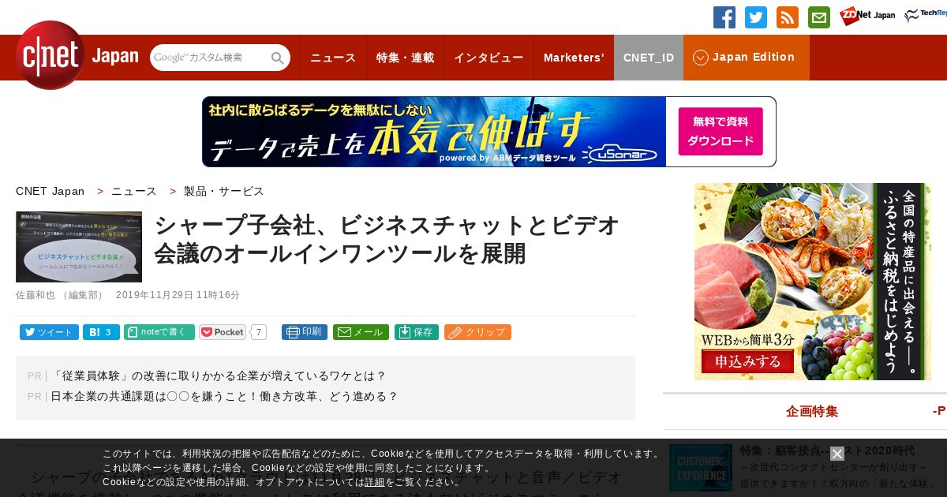Go to CNET Japan breadcrumb
Image resolution: width=947 pixels, height=497 pixels.
(51, 191)
